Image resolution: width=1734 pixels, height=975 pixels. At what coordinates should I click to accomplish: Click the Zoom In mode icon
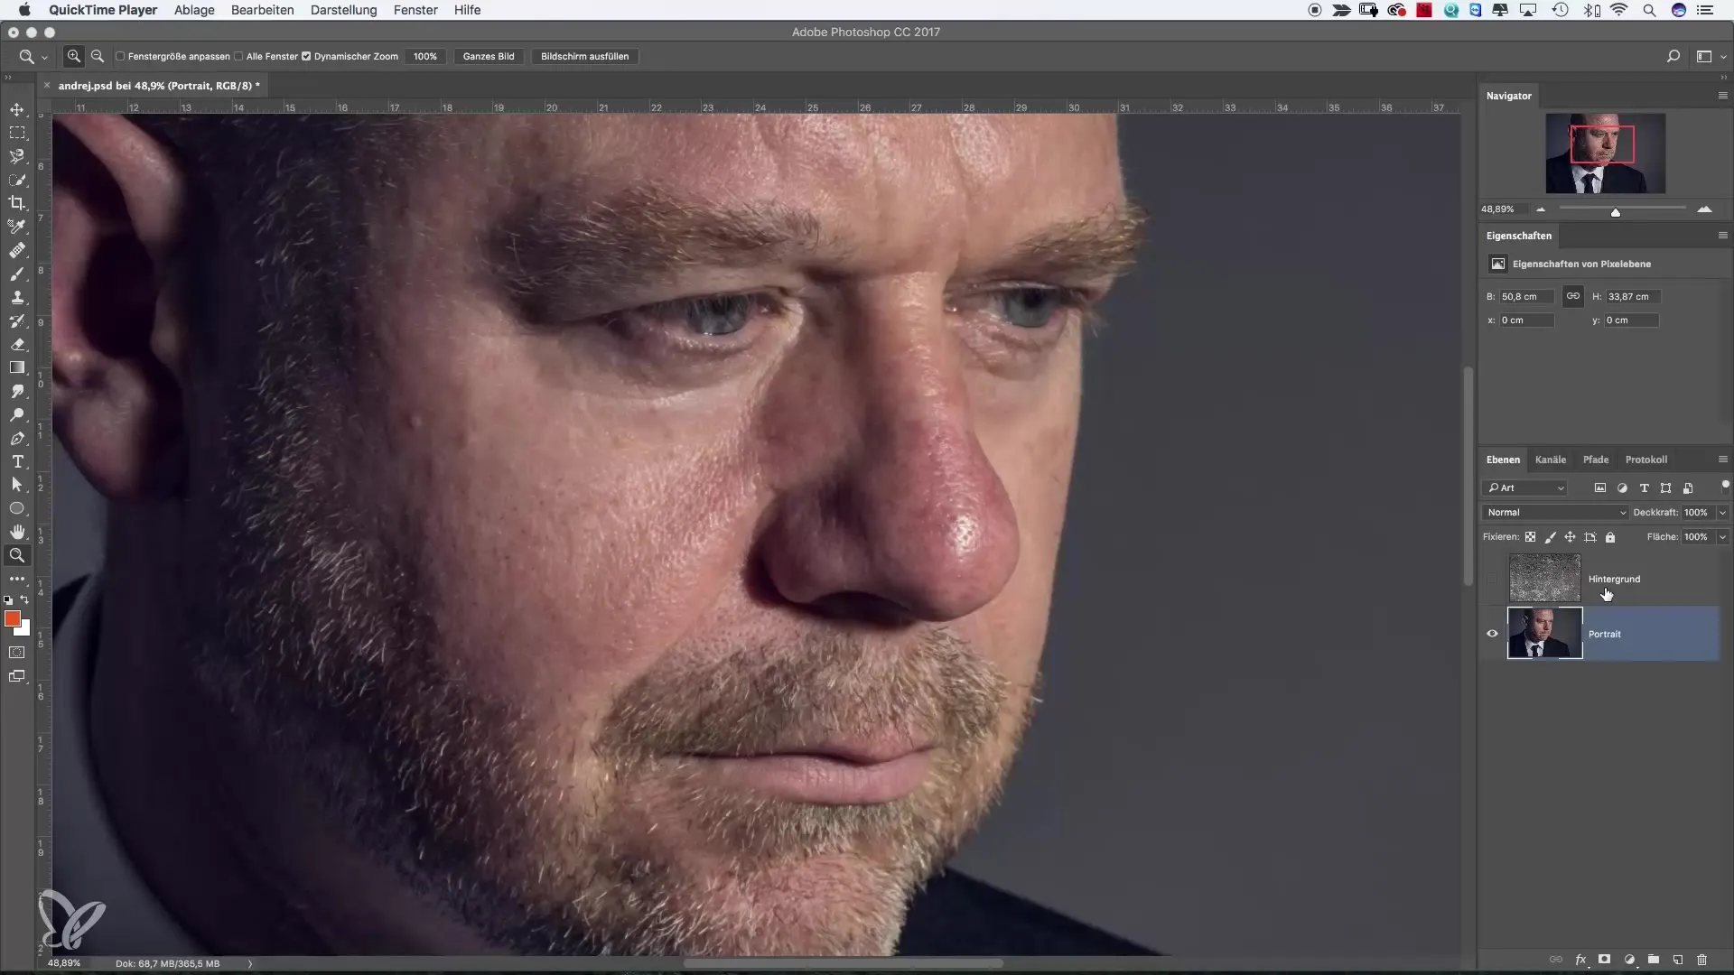(74, 56)
